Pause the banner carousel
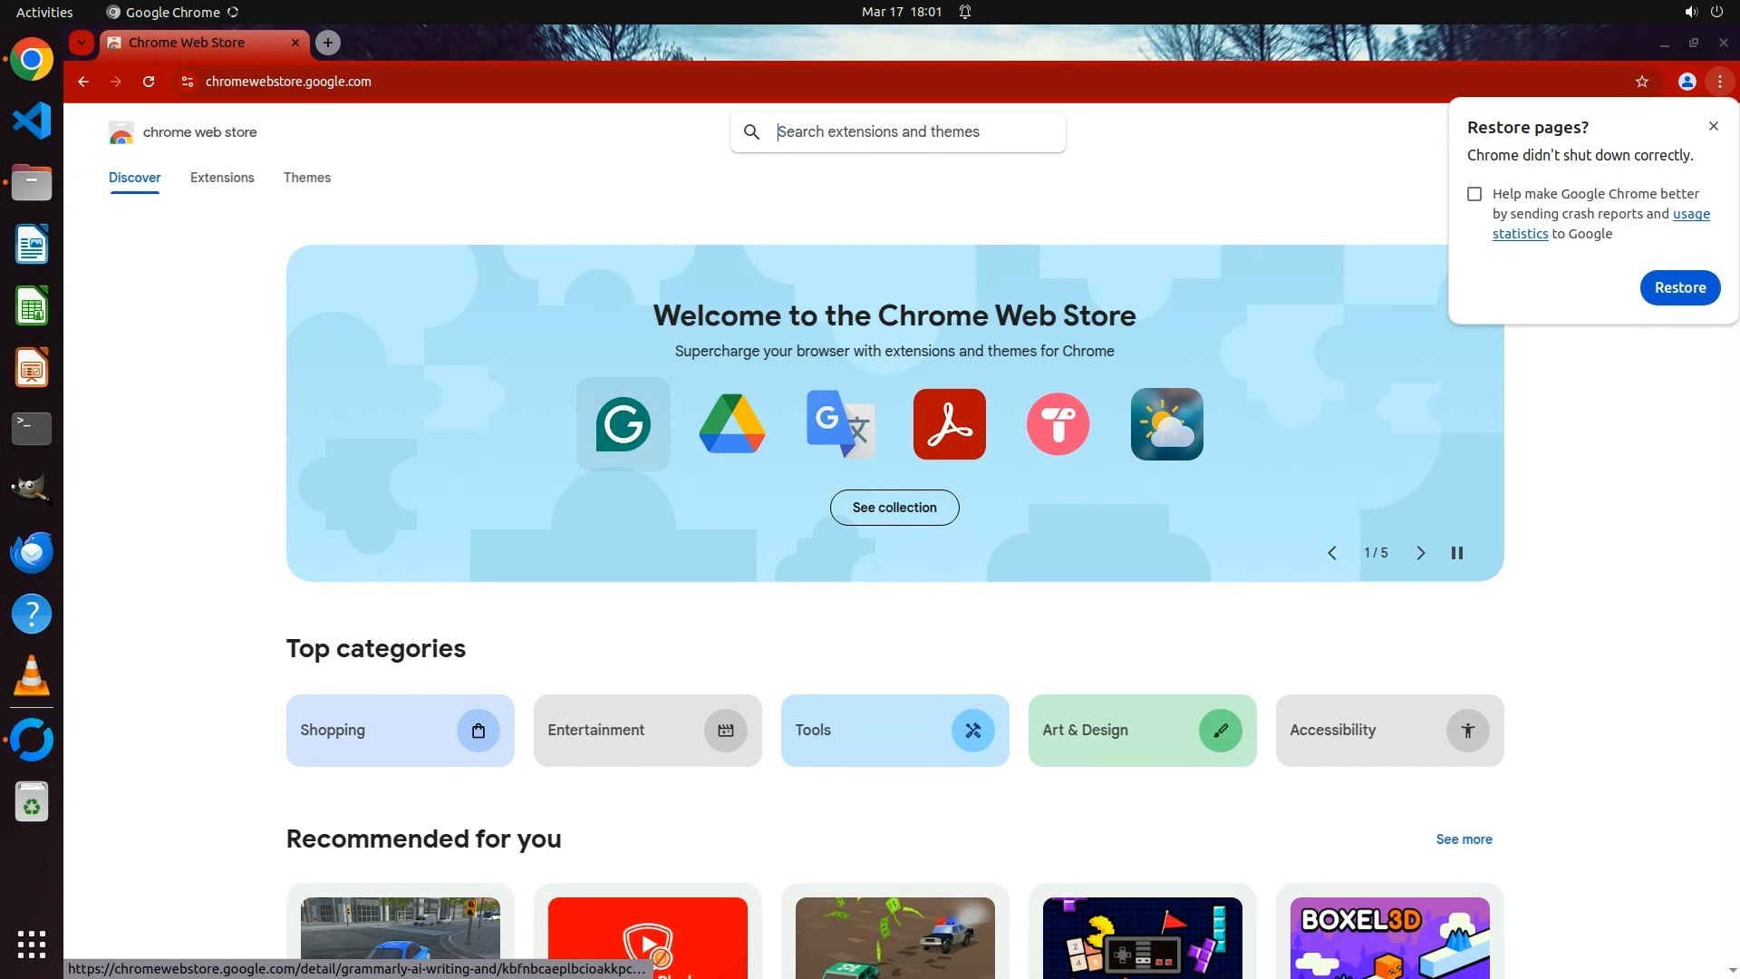Image resolution: width=1740 pixels, height=979 pixels. pos(1456,553)
